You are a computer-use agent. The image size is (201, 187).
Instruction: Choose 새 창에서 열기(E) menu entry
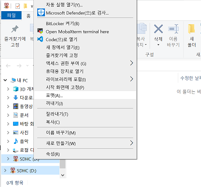pyautogui.click(x=85, y=47)
